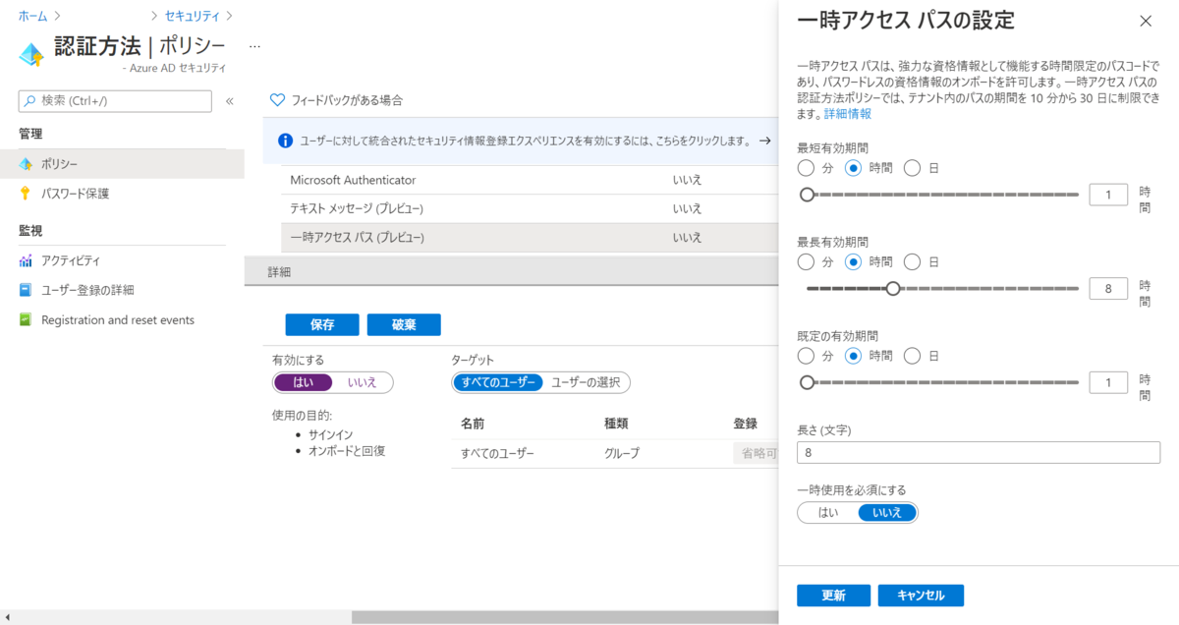Click the 既定の有効期間 value box
The height and width of the screenshot is (625, 1179).
click(1108, 382)
